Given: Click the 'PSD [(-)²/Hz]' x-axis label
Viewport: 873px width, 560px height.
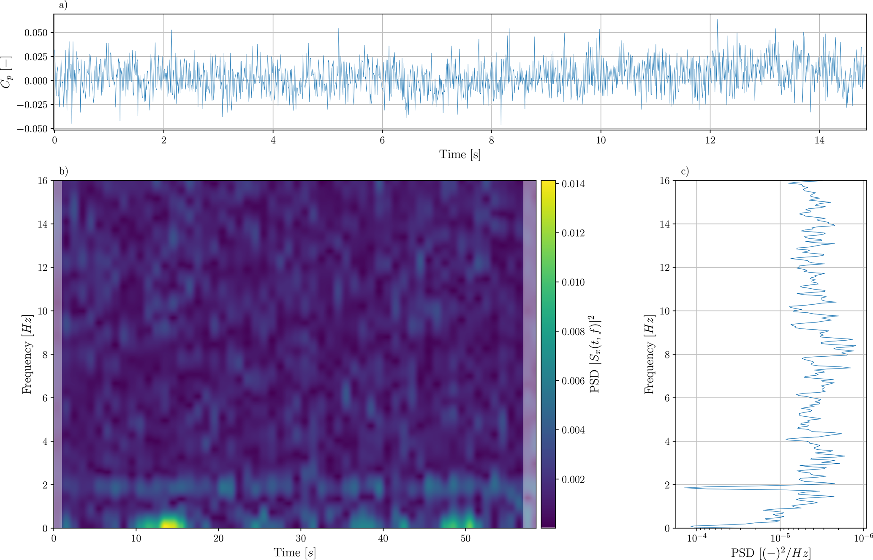Looking at the screenshot, I should pyautogui.click(x=770, y=552).
